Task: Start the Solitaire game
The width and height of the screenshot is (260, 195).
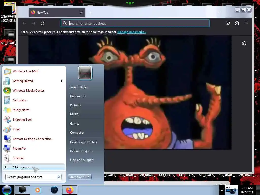Action: tap(34, 158)
